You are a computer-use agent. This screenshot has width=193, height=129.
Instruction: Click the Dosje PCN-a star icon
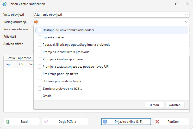click(x=46, y=122)
